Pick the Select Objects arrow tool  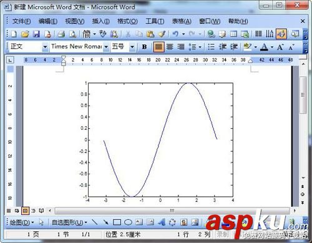pyautogui.click(x=41, y=222)
